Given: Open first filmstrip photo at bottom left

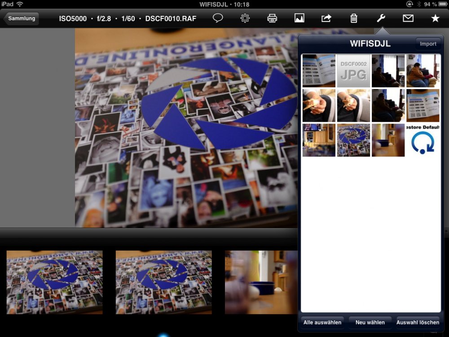Looking at the screenshot, I should coord(54,282).
